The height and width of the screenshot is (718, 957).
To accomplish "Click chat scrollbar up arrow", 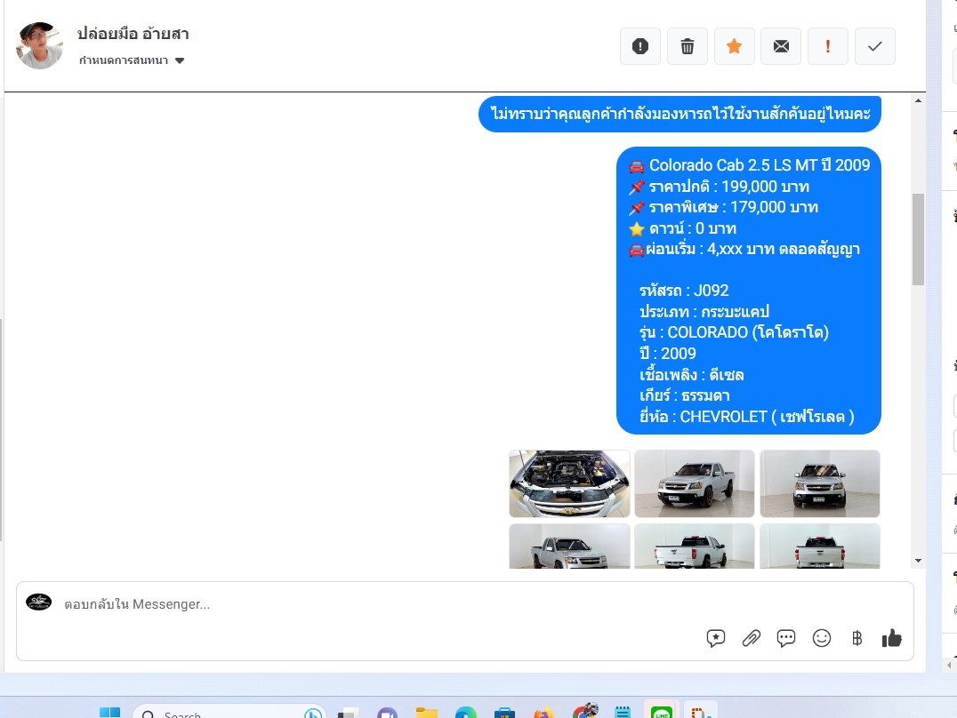I will [918, 100].
